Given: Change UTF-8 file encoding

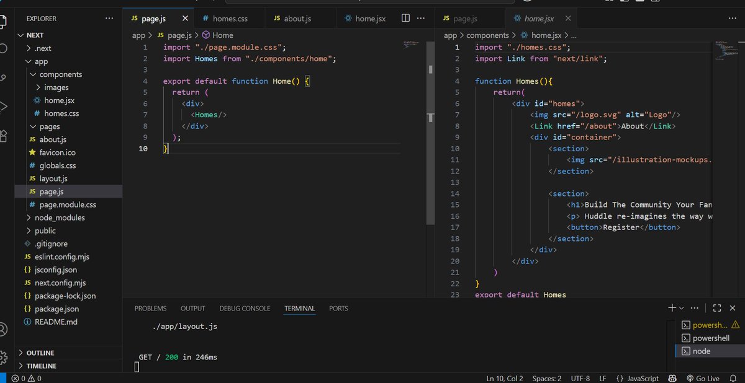Looking at the screenshot, I should tap(580, 378).
